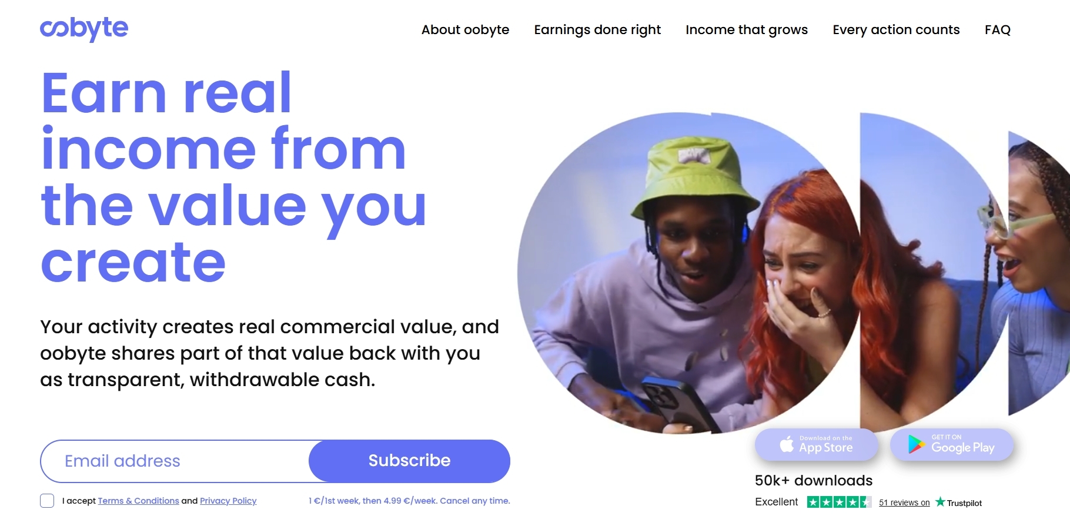
Task: Open Terms & Conditions link
Action: 138,501
